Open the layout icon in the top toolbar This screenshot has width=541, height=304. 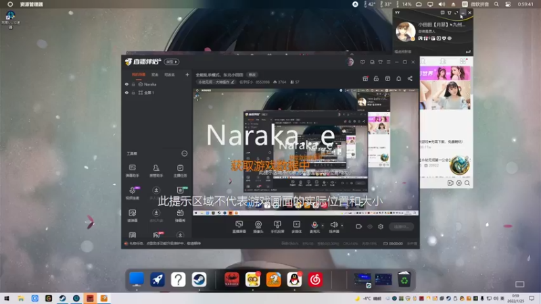pos(387,78)
